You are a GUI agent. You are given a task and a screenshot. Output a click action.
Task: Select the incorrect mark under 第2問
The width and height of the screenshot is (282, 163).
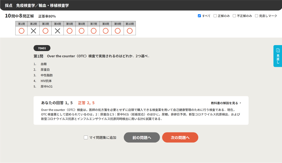point(33,31)
